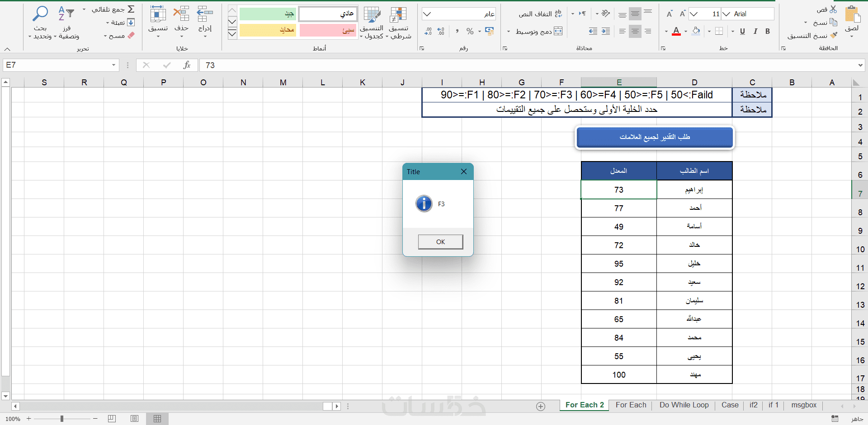This screenshot has width=868, height=425.
Task: Open Format as Table (التنسيق كجدول)
Action: click(x=372, y=23)
